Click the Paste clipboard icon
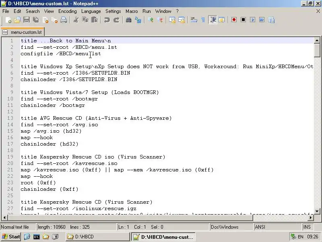Viewport: 322px width, 242px height. pyautogui.click(x=95, y=20)
